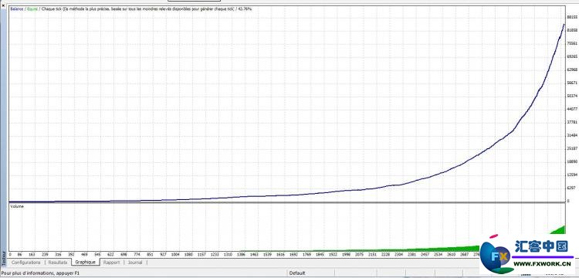Open the Rapport tab
The width and height of the screenshot is (579, 278).
(x=111, y=263)
